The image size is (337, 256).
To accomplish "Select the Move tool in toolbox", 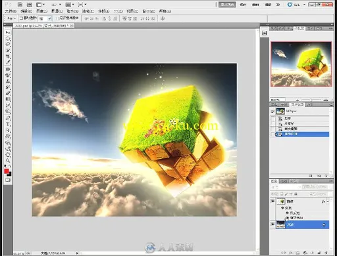I will tap(8, 32).
